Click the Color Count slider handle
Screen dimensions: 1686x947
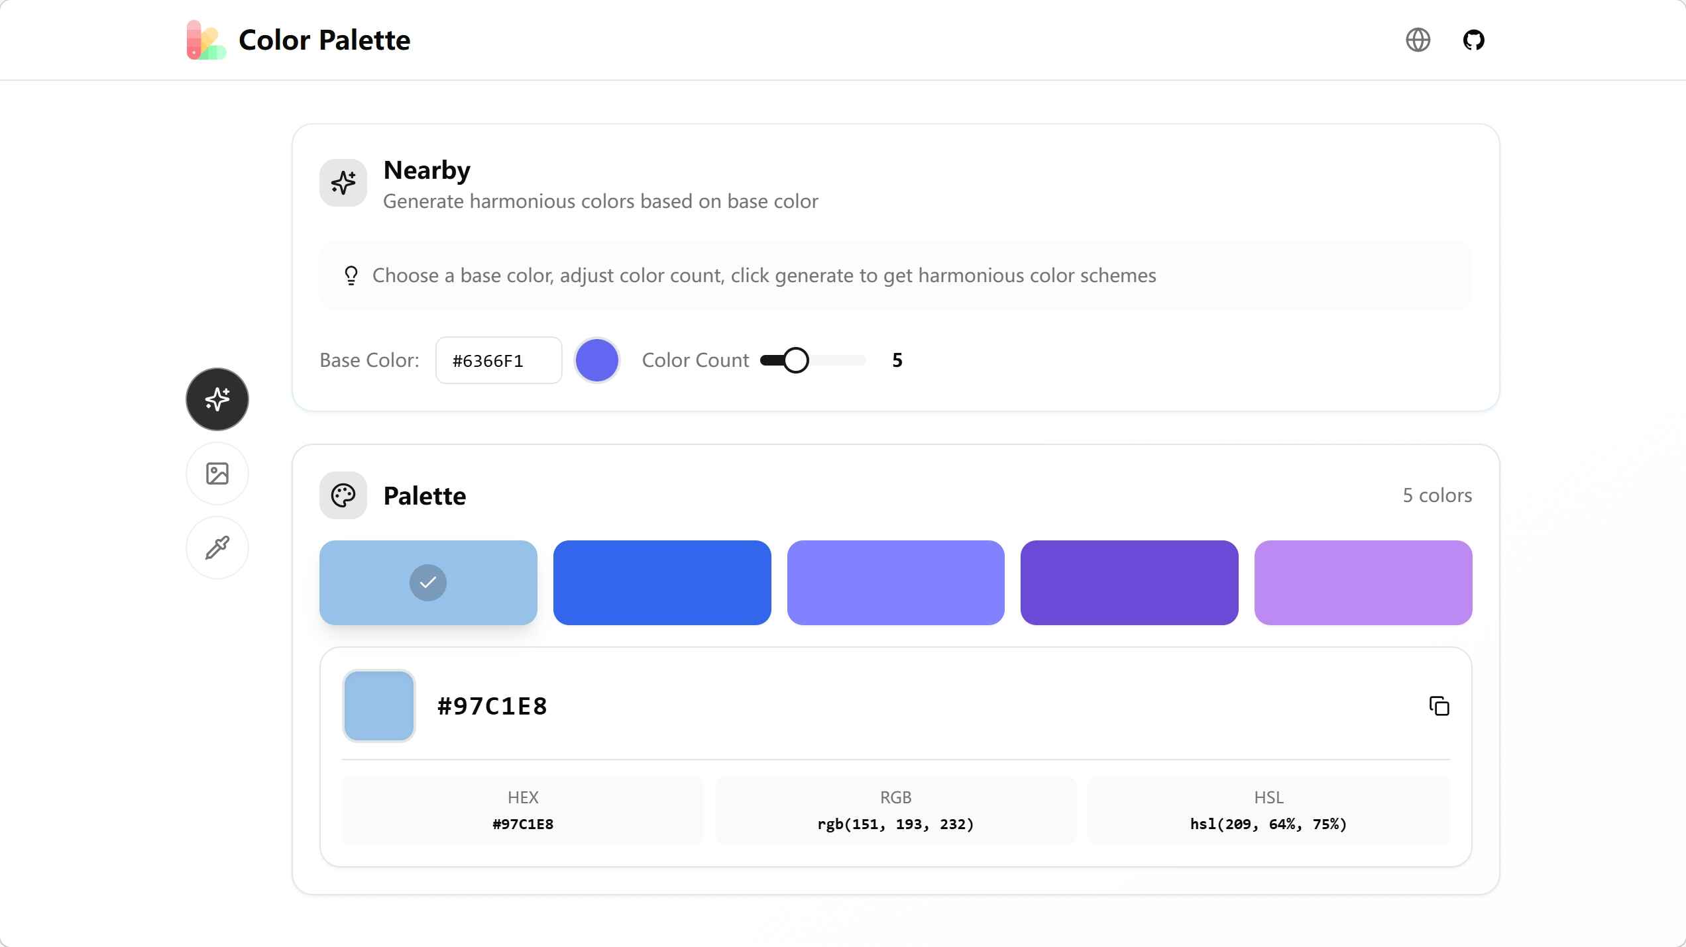(x=795, y=360)
